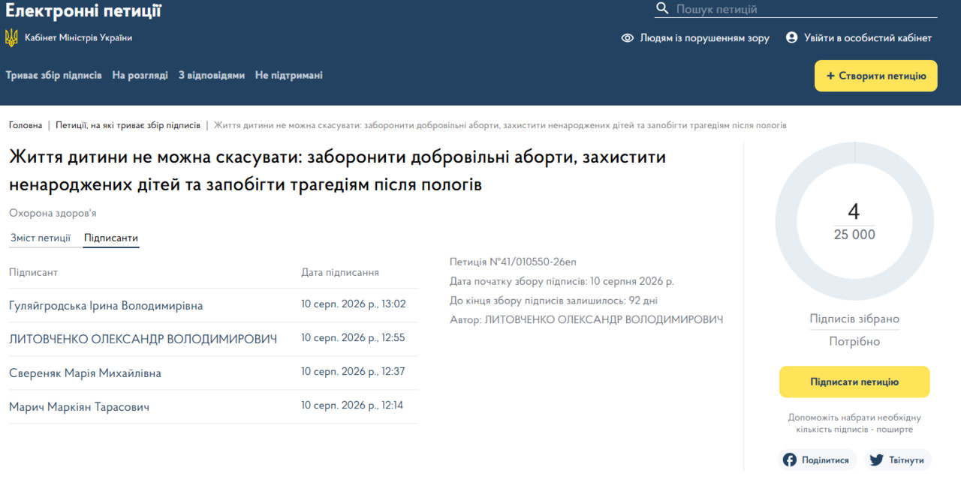
Task: Click the search magnifier icon
Action: [661, 8]
